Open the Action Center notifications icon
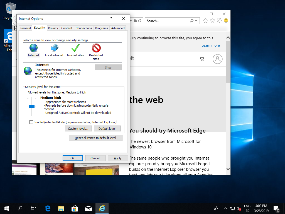This screenshot has width=285, height=214. pyautogui.click(x=276, y=209)
